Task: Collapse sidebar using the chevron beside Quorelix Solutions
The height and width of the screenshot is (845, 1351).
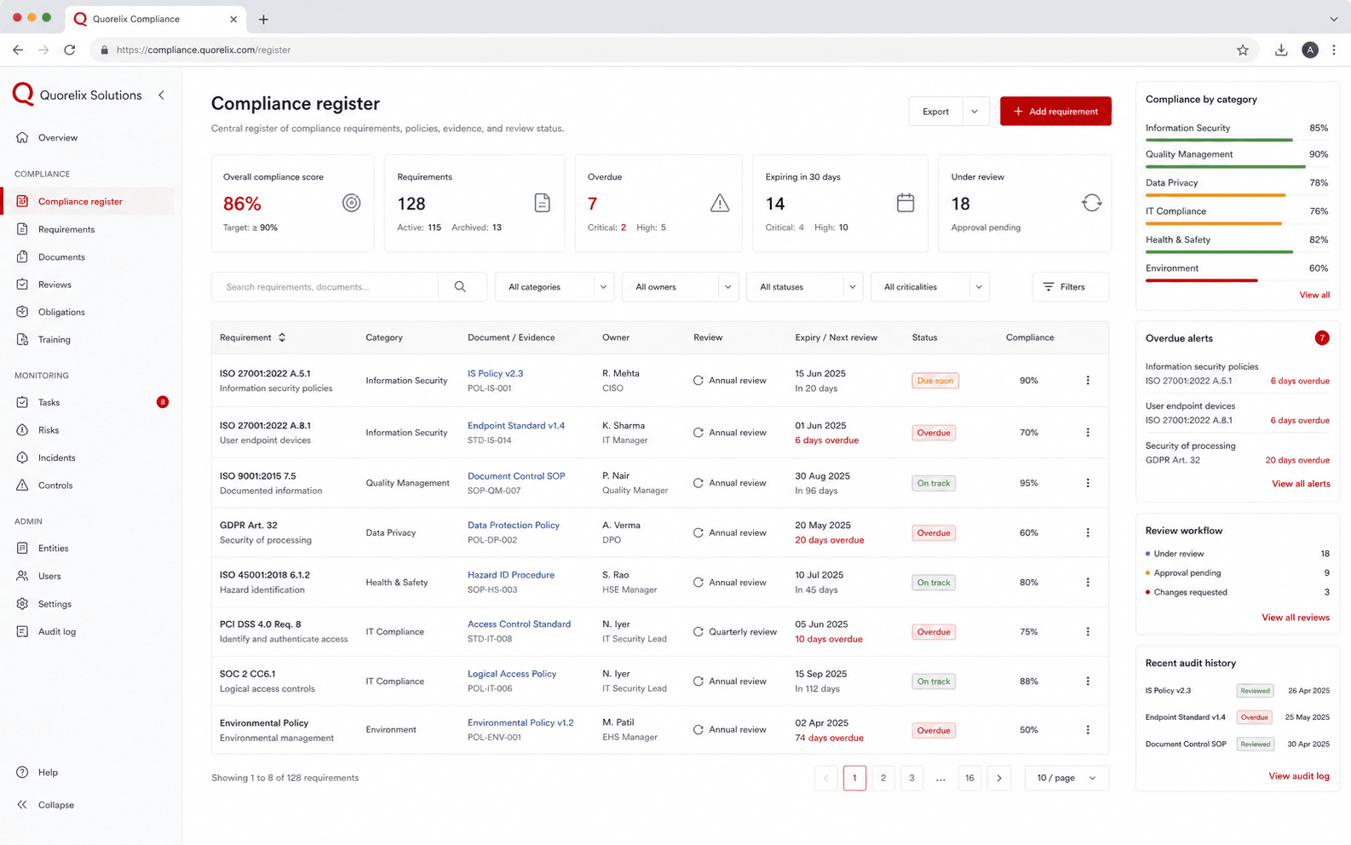Action: tap(162, 95)
